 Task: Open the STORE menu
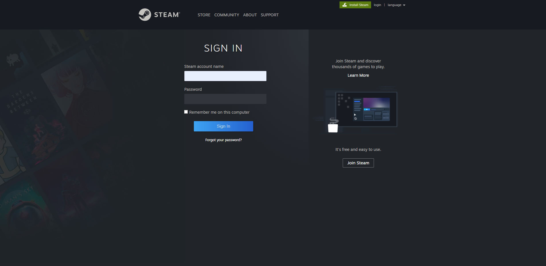click(x=204, y=15)
